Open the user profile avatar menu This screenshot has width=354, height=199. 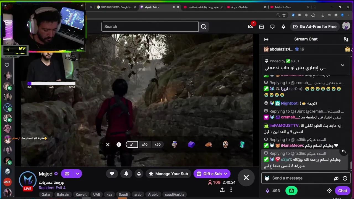pyautogui.click(x=346, y=26)
